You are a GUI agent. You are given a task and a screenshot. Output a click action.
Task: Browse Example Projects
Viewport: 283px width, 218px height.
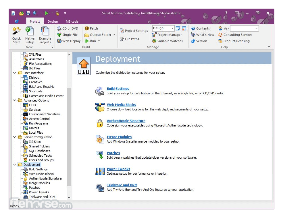[45, 35]
